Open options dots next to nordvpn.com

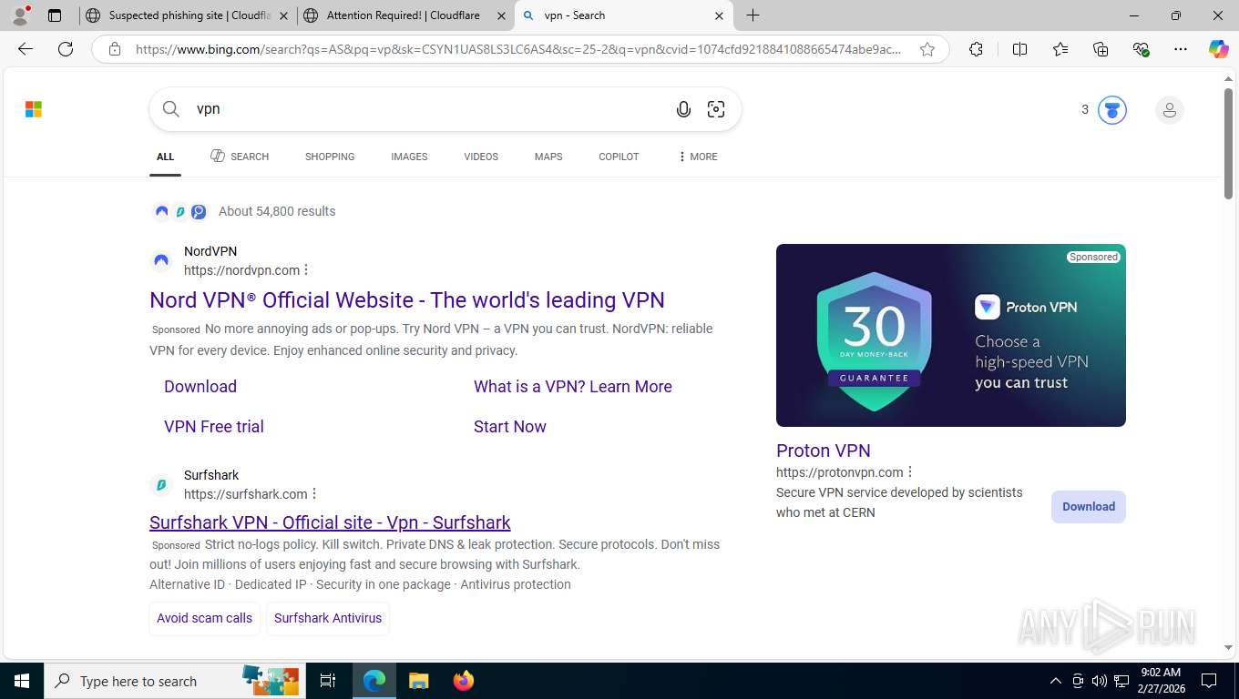306,269
